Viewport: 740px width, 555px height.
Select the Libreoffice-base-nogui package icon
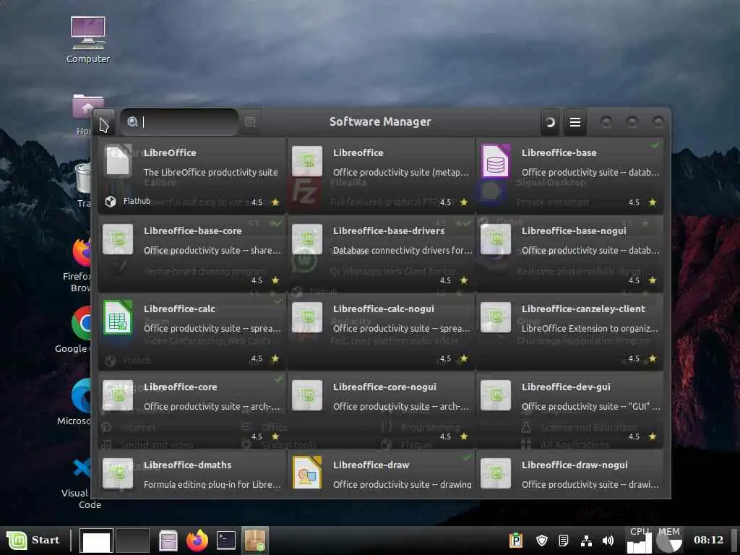pyautogui.click(x=496, y=239)
